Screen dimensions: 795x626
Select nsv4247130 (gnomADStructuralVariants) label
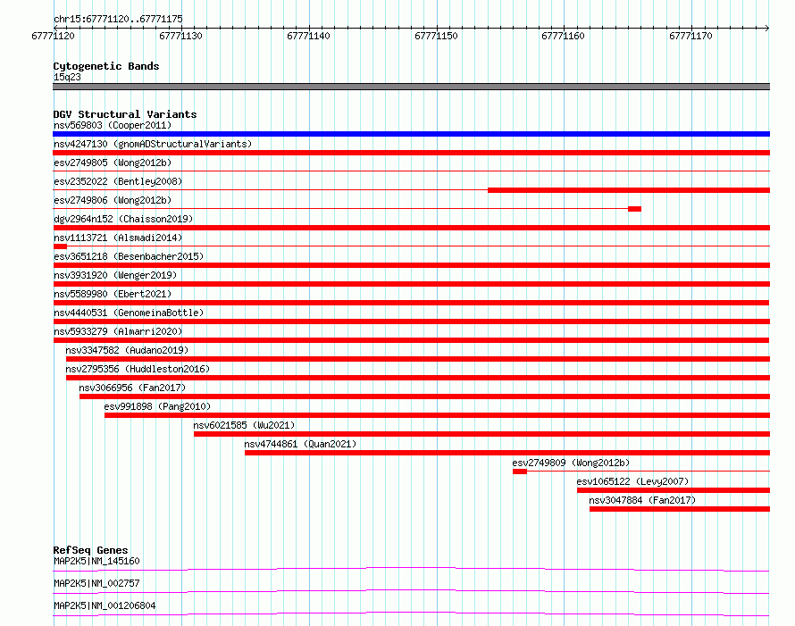pyautogui.click(x=153, y=144)
